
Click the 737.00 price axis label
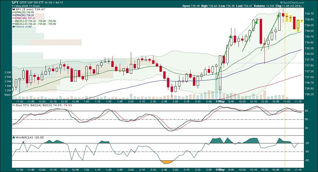pyautogui.click(x=309, y=77)
